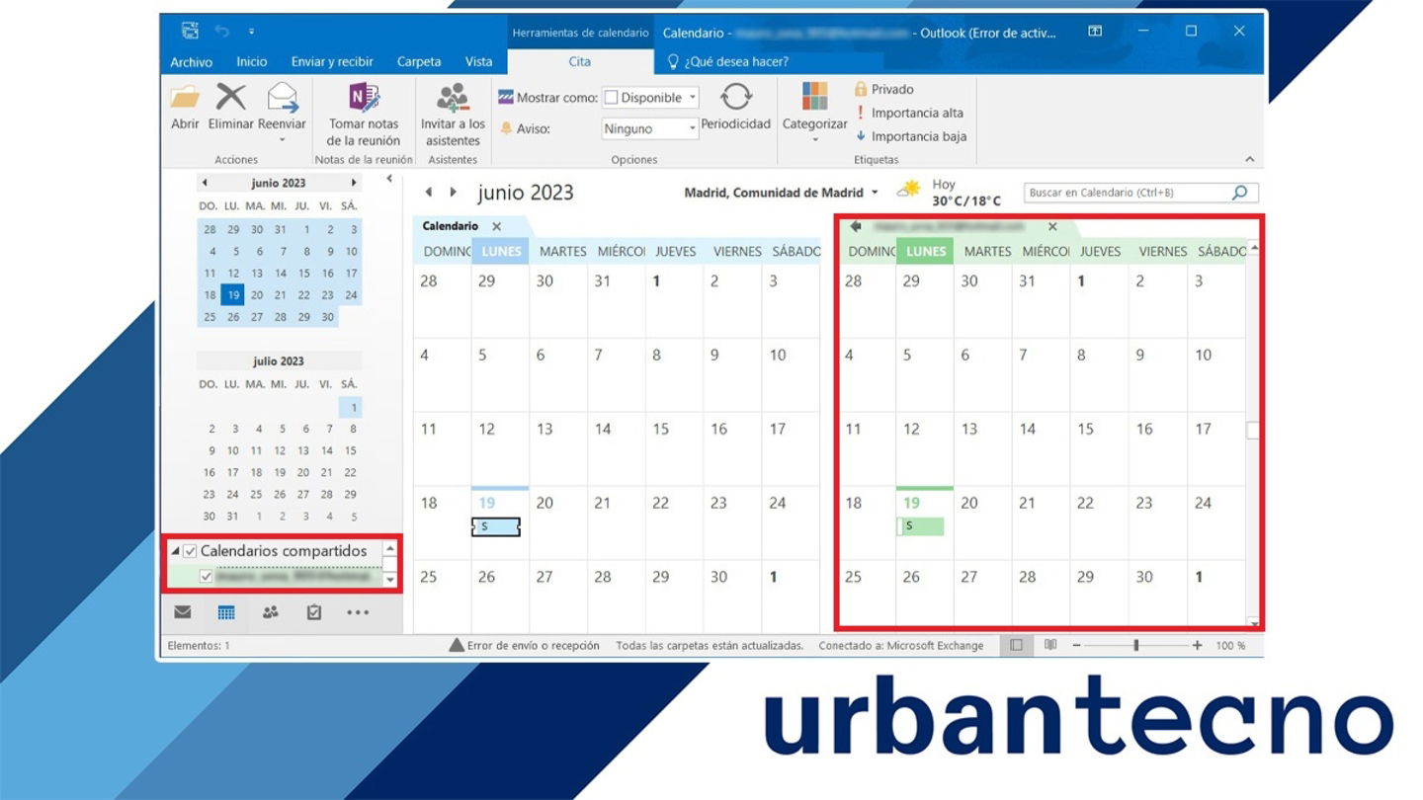
Task: Click the 100 % zoom level
Action: [x=1230, y=645]
